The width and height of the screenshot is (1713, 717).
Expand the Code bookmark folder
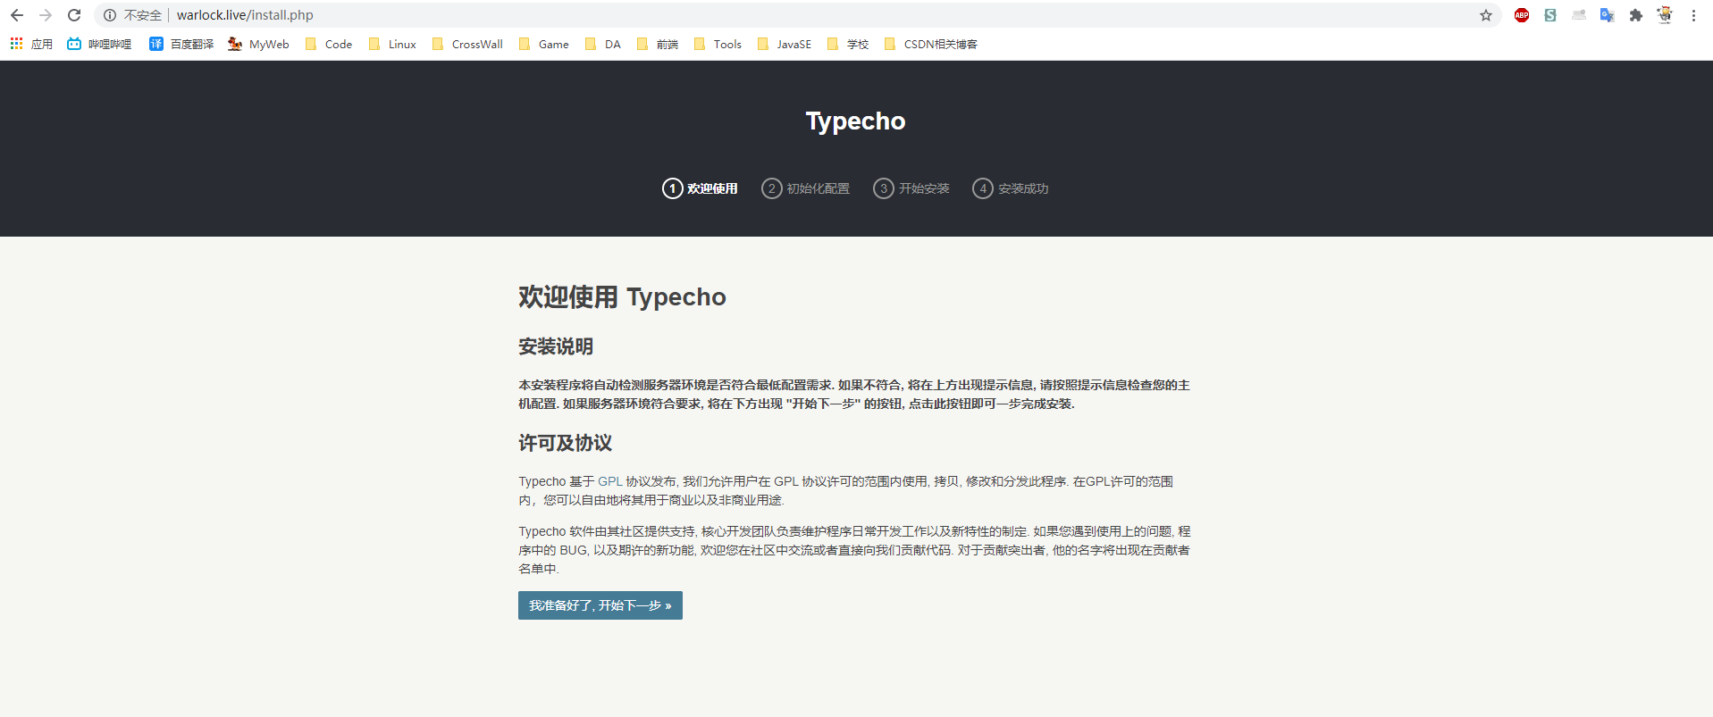pos(329,44)
